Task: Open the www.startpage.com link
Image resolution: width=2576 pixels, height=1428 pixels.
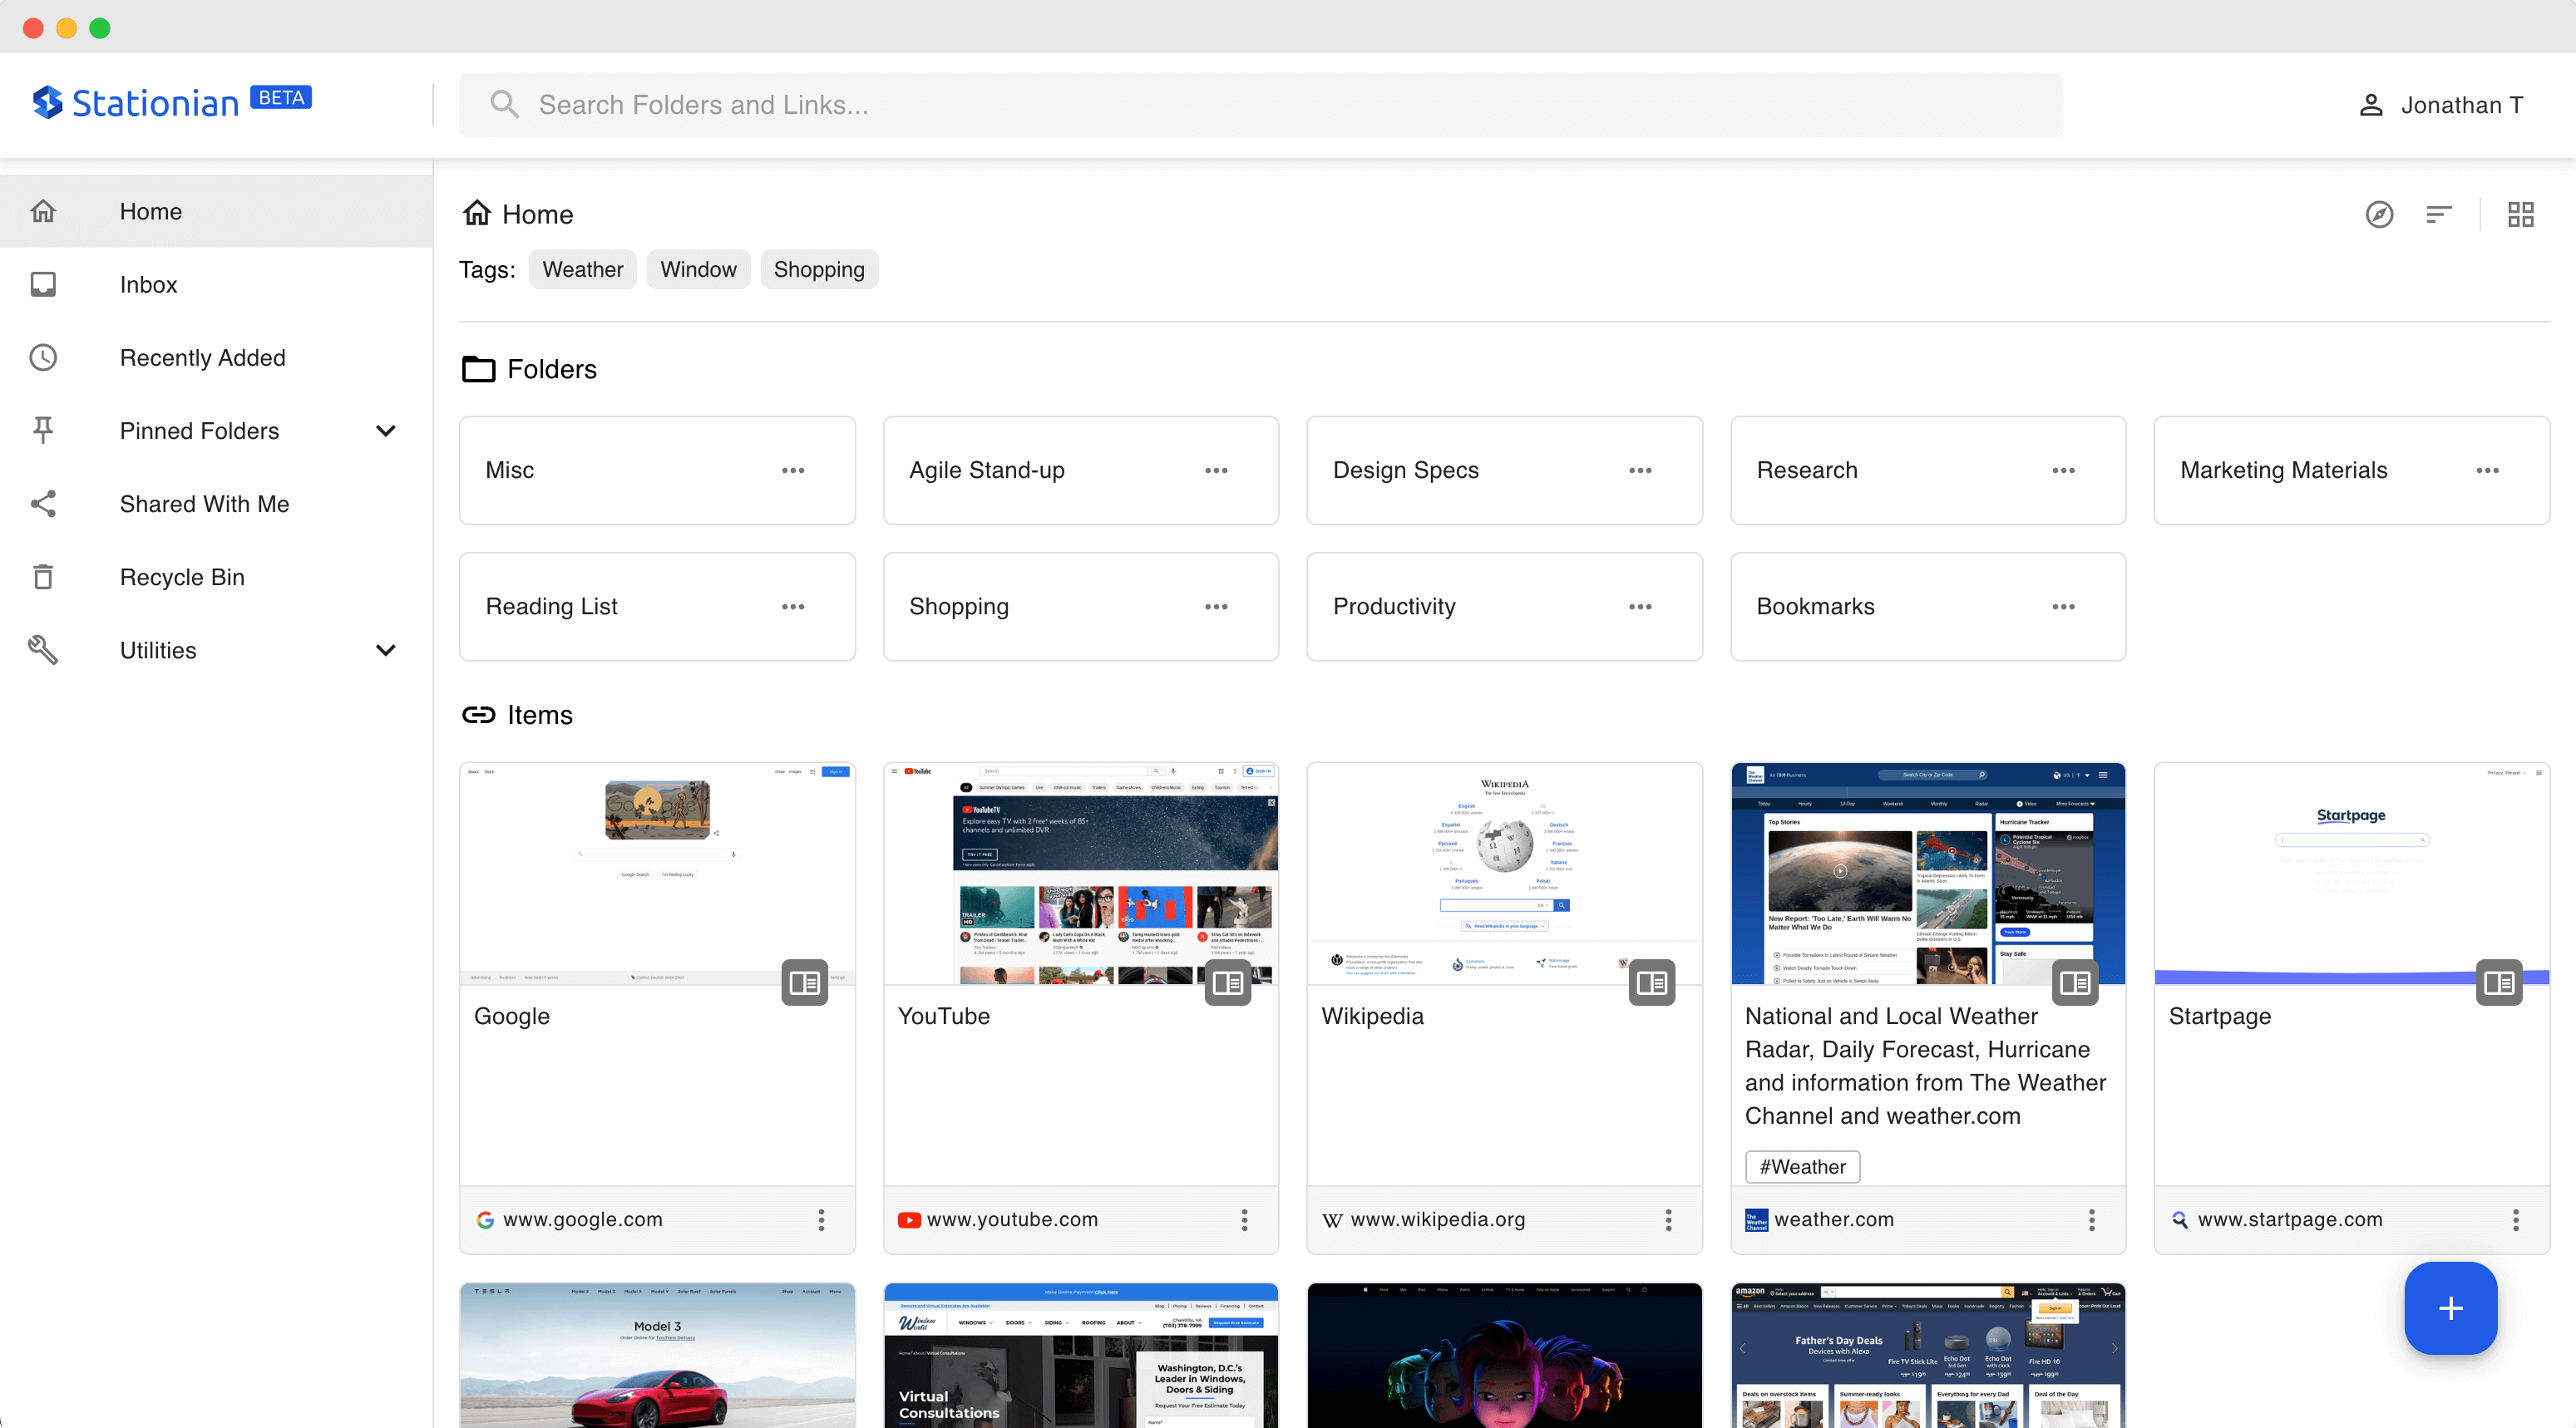Action: point(2290,1219)
